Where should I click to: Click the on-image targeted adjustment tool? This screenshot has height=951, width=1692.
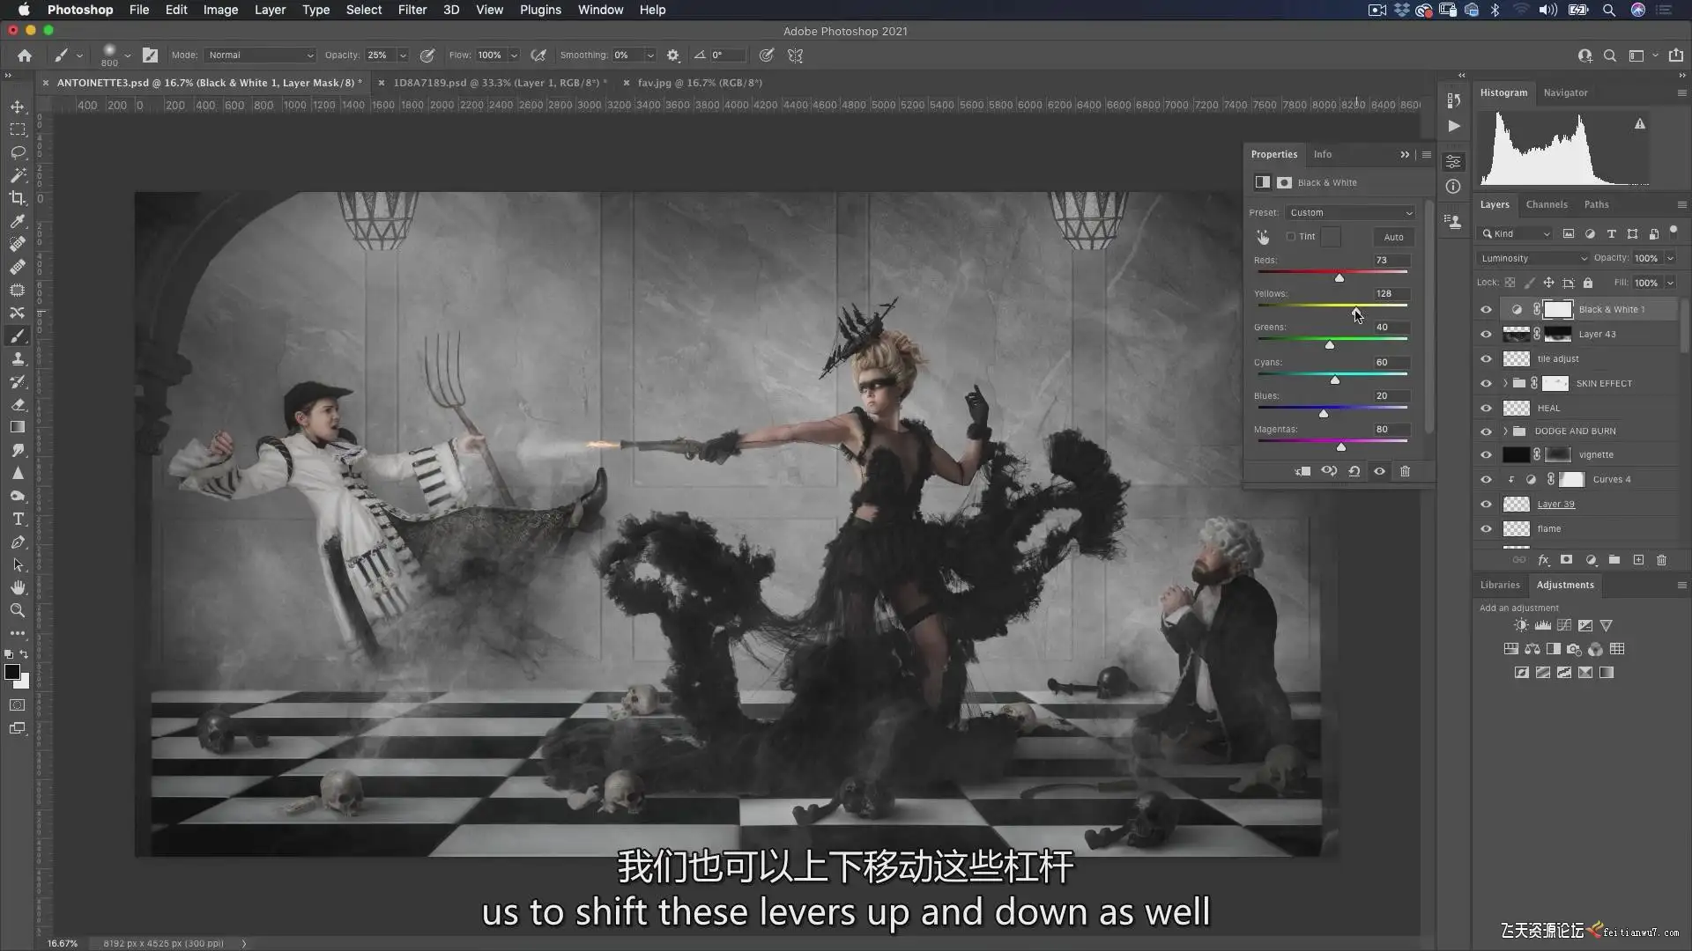1263,237
